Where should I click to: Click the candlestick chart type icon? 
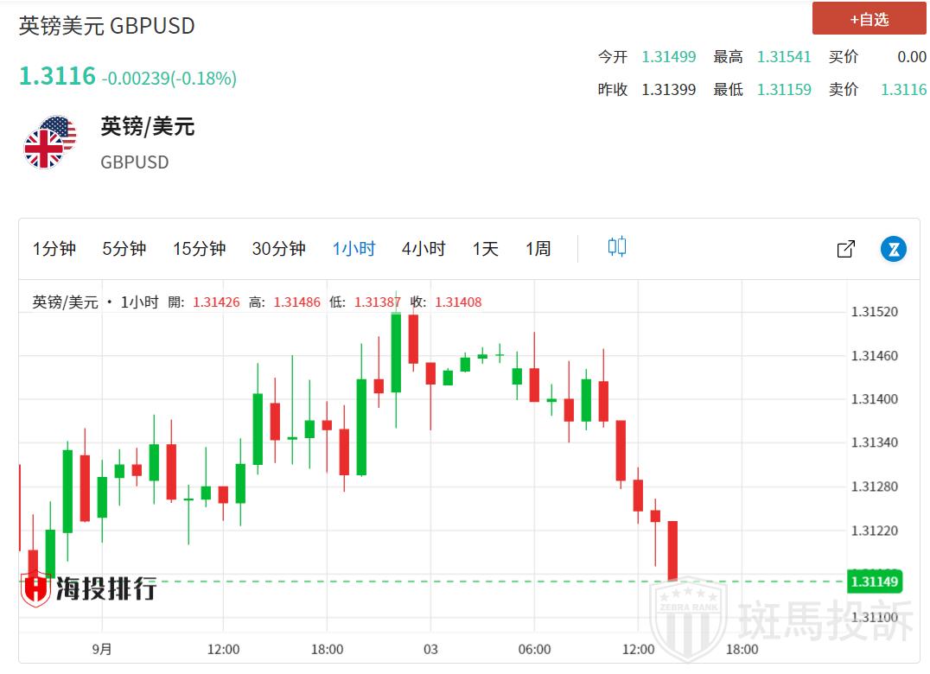pos(616,248)
